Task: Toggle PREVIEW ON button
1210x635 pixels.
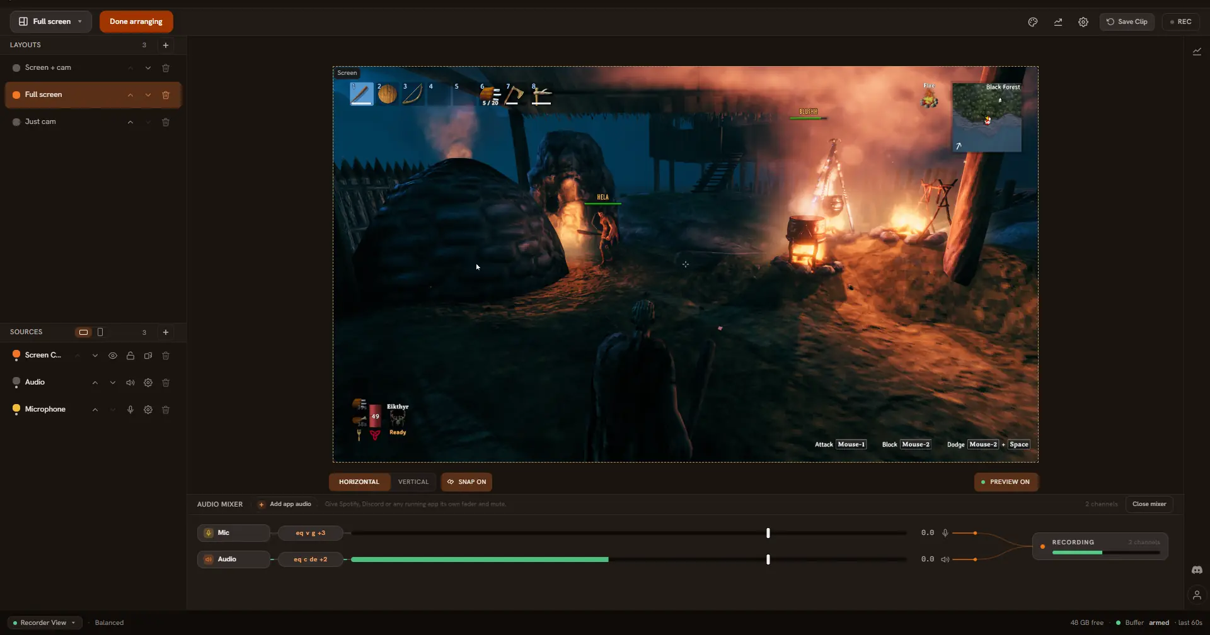Action: pyautogui.click(x=1006, y=482)
